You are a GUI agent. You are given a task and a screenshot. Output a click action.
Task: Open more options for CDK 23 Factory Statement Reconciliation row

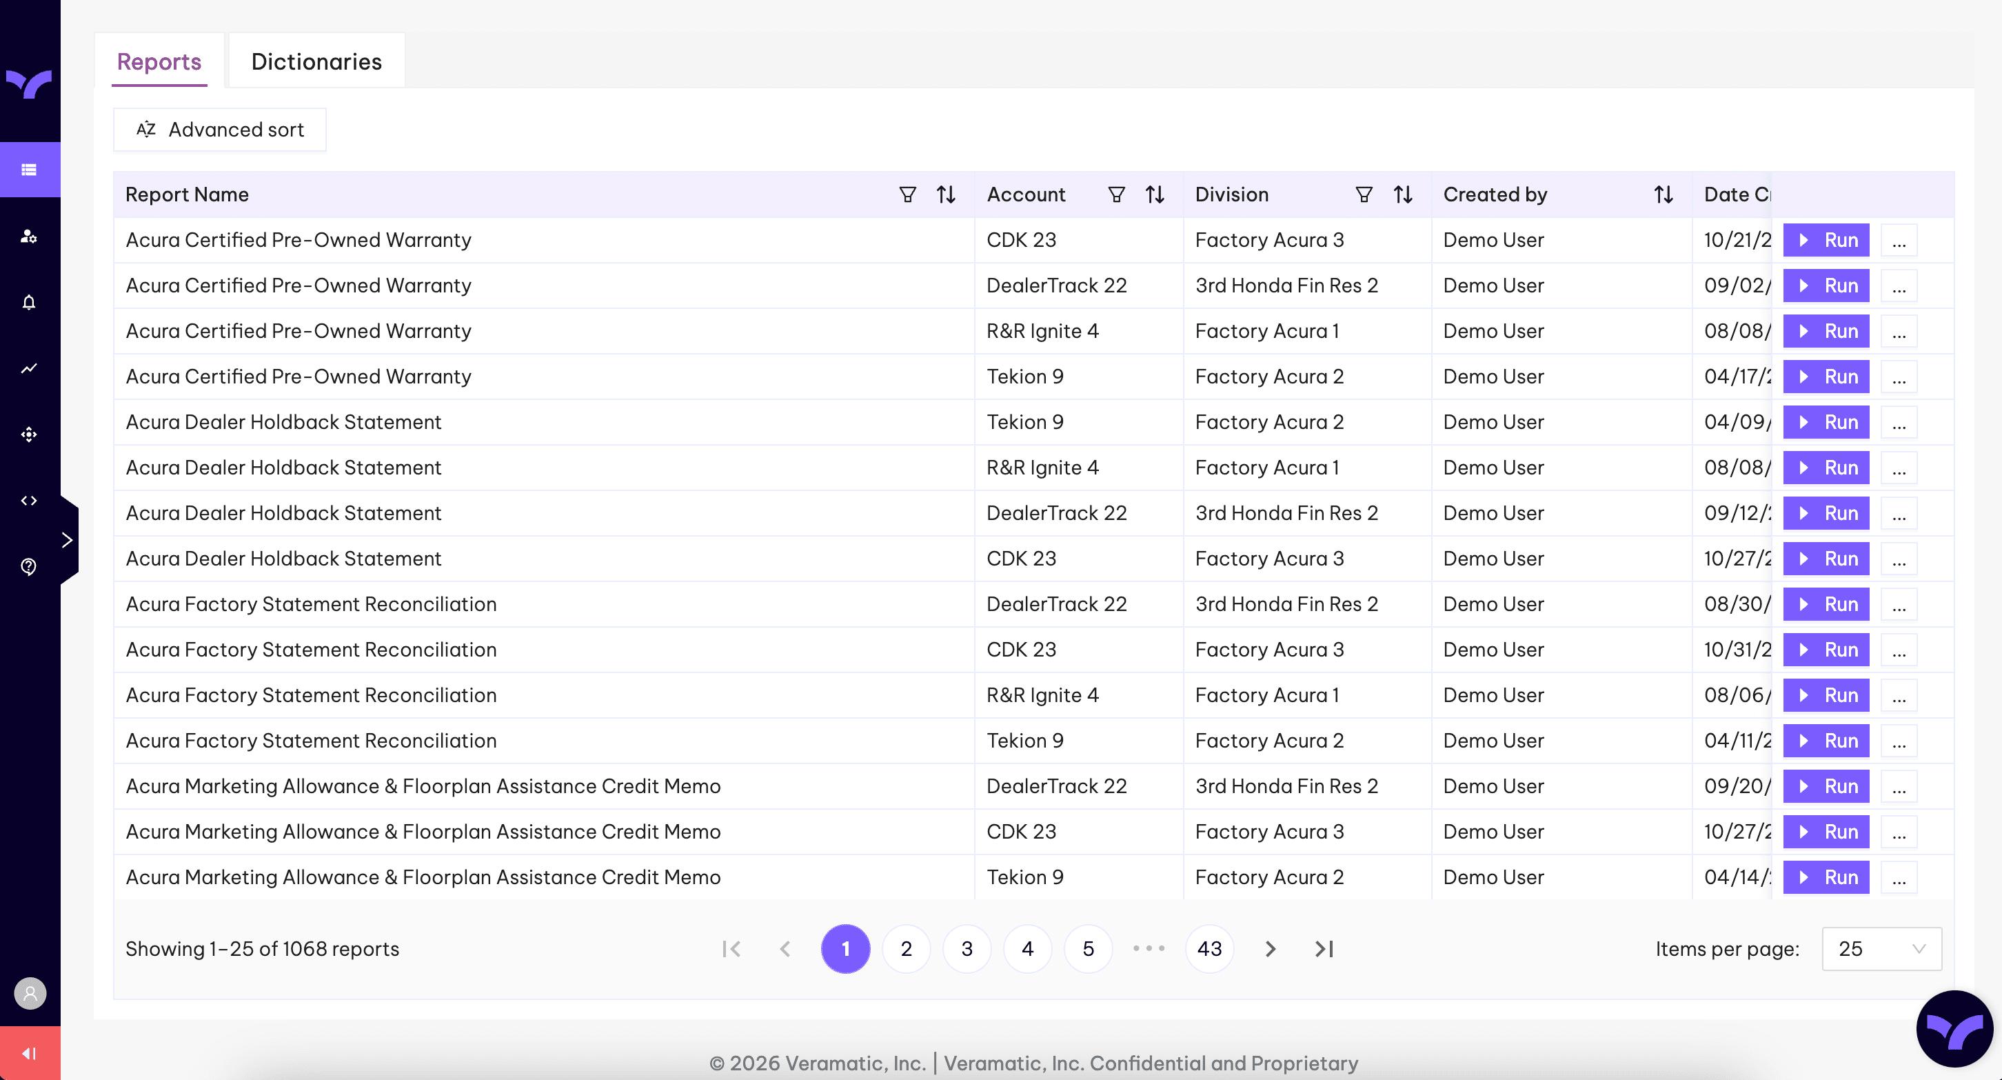(1899, 649)
